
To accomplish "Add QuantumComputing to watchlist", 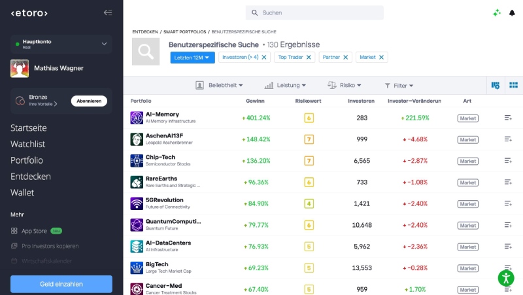I will [508, 225].
